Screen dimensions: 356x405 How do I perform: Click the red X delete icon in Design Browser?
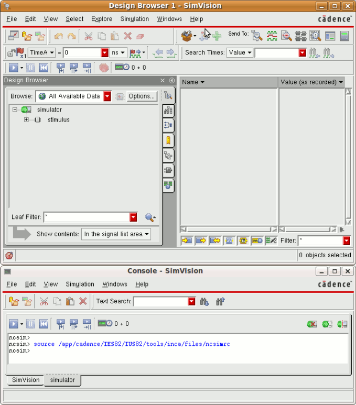pos(127,36)
